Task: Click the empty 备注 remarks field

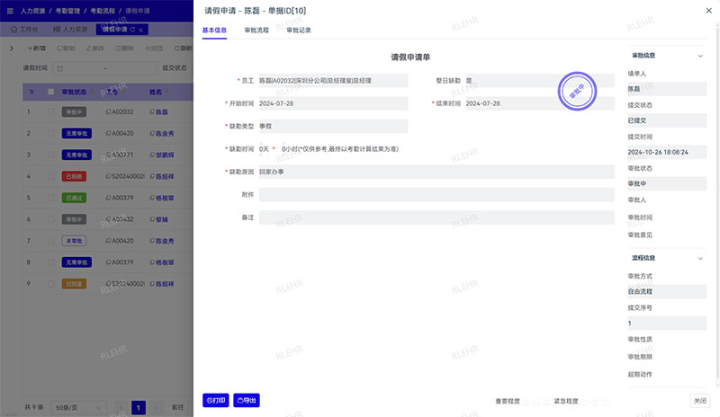Action: [436, 217]
